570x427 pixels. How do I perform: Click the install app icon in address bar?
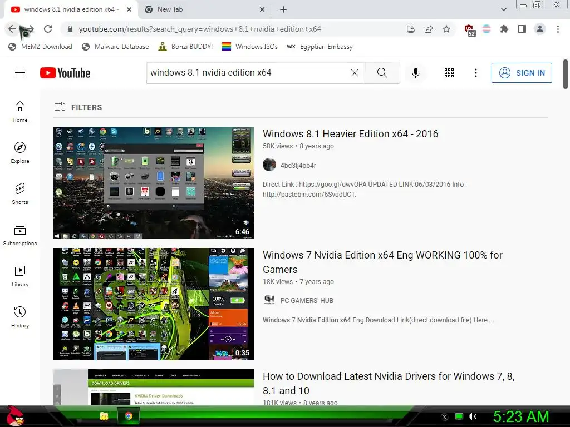click(x=411, y=29)
